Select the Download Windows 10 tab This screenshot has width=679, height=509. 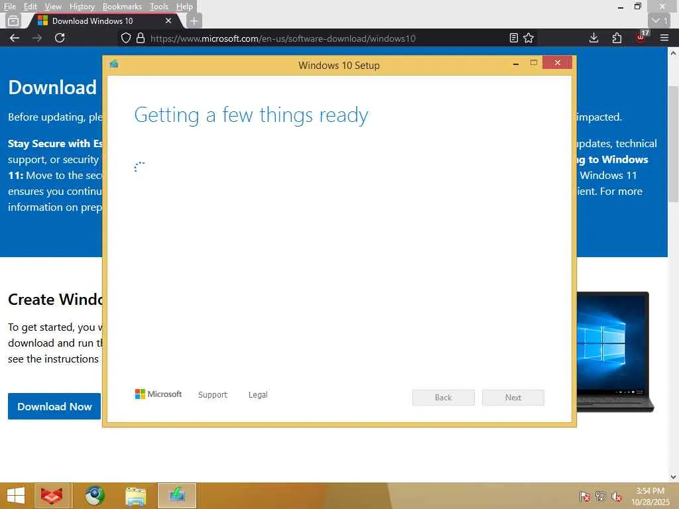pyautogui.click(x=105, y=21)
